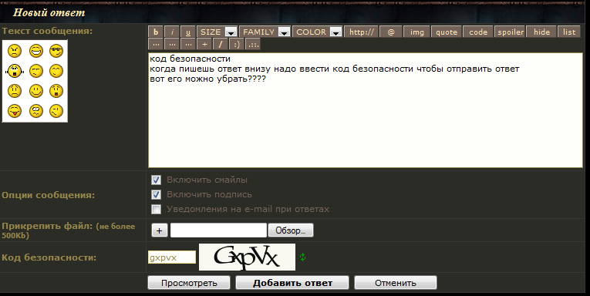
Task: Insert an image with the img button
Action: (417, 32)
